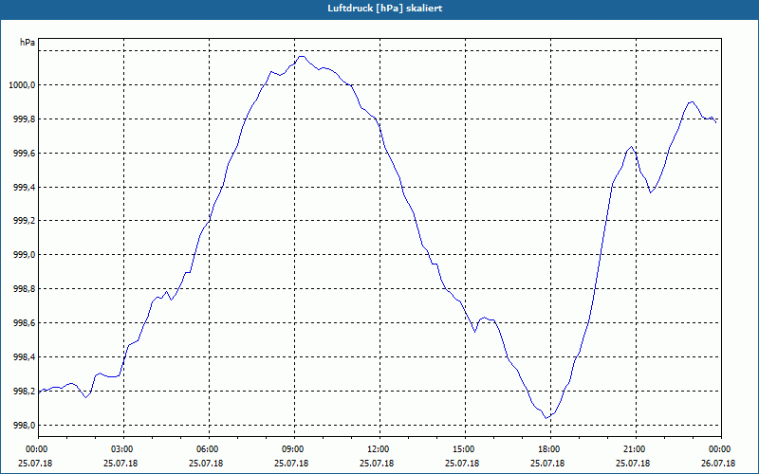Click the 12:00 time axis label
Screen dimensions: 759x474
377,449
